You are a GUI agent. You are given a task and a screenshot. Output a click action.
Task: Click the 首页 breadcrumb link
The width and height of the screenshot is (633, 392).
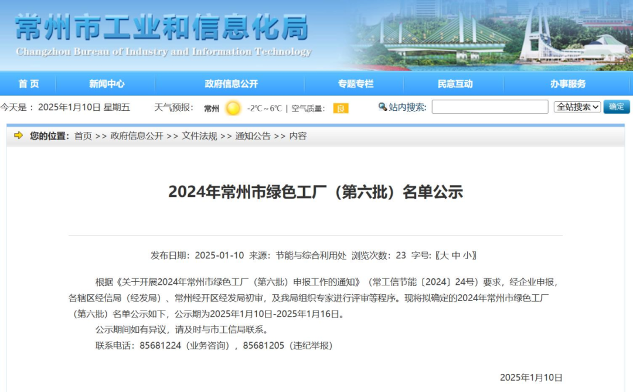pos(83,136)
